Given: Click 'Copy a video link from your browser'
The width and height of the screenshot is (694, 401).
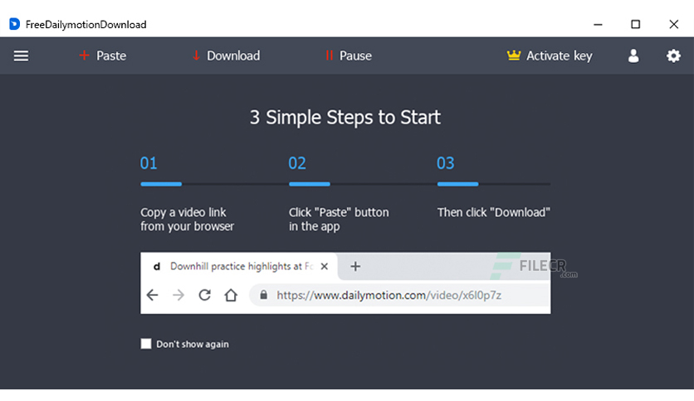Looking at the screenshot, I should [188, 219].
